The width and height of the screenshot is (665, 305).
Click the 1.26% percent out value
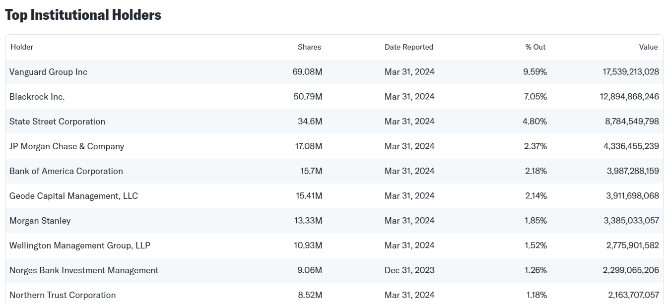(x=536, y=270)
